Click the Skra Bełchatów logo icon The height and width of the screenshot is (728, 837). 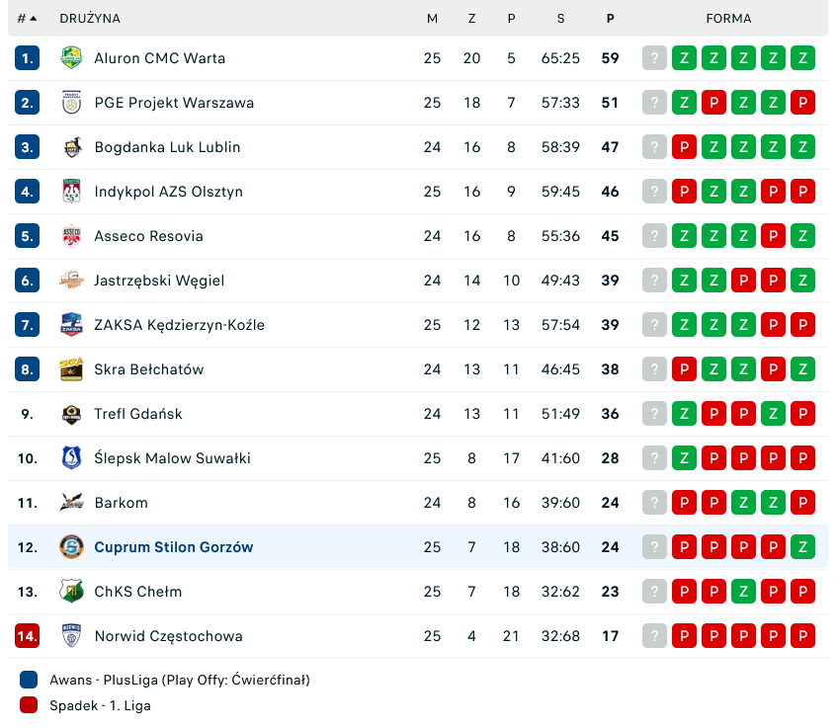[x=71, y=369]
